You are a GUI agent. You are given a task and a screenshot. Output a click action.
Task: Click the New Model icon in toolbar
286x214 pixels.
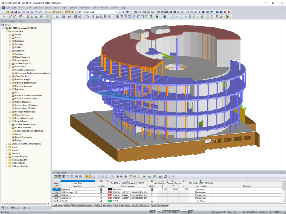(4, 12)
